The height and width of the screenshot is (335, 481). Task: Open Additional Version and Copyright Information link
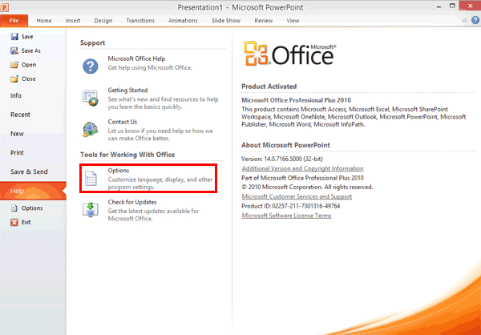coord(302,168)
